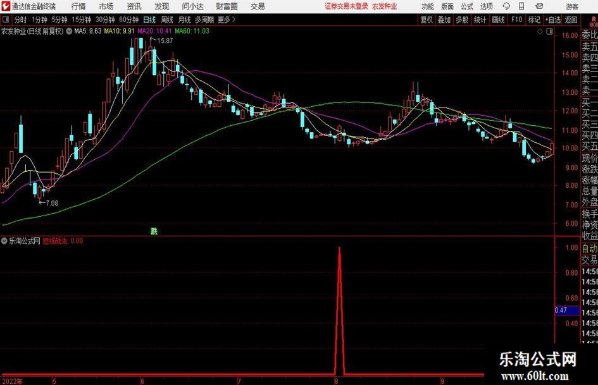The image size is (598, 385).
Task: Expand the 更多 periods list
Action: (x=227, y=20)
